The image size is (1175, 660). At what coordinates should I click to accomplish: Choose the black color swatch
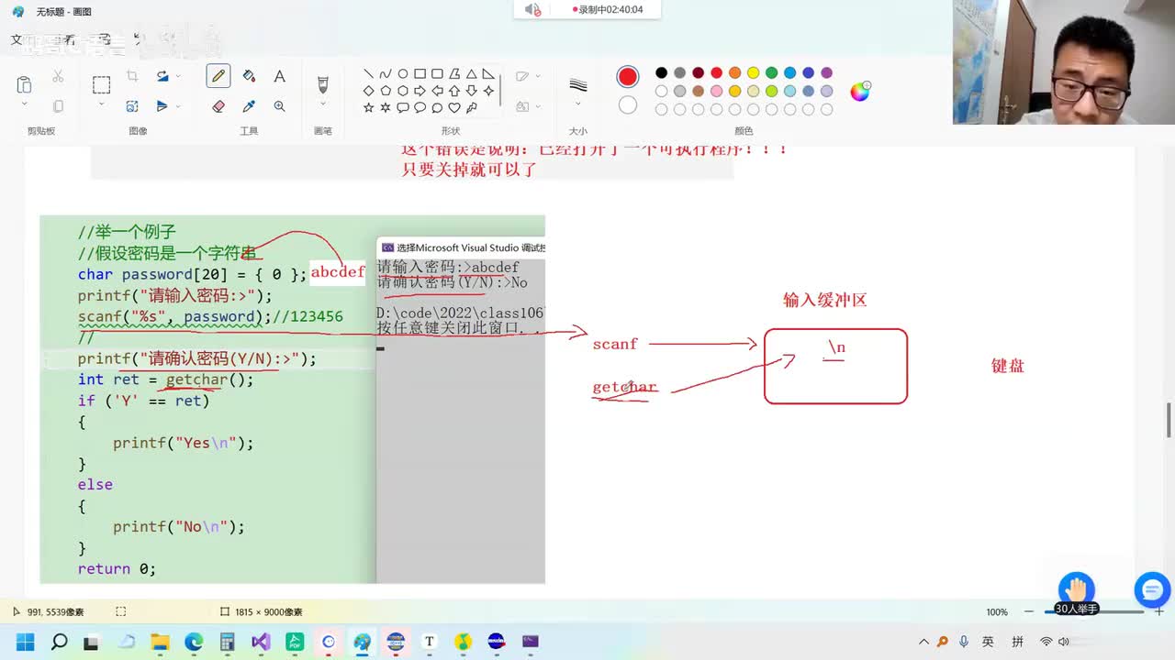pyautogui.click(x=661, y=72)
